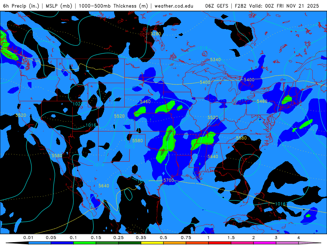Click the '6h Precip (in.)' header text
The width and height of the screenshot is (327, 245).
coord(21,6)
